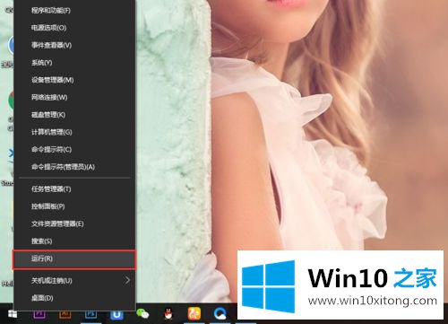This screenshot has width=448, height=324.
Task: Open QQ penguin icon on taskbar
Action: (x=168, y=314)
